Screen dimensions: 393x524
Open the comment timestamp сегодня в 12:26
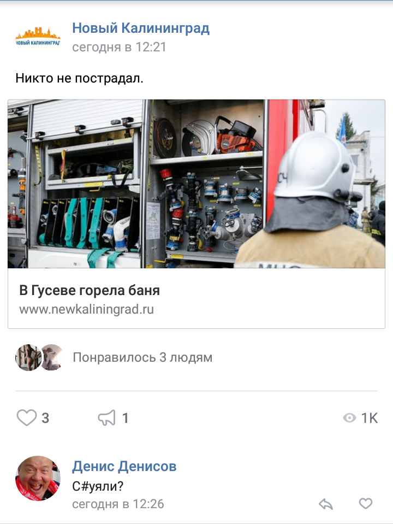click(x=118, y=504)
